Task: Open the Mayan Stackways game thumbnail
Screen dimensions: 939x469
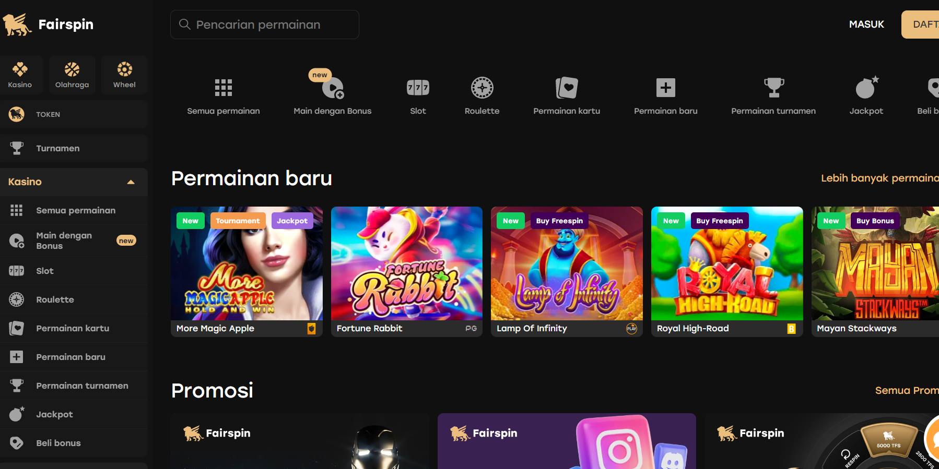Action: (x=875, y=263)
